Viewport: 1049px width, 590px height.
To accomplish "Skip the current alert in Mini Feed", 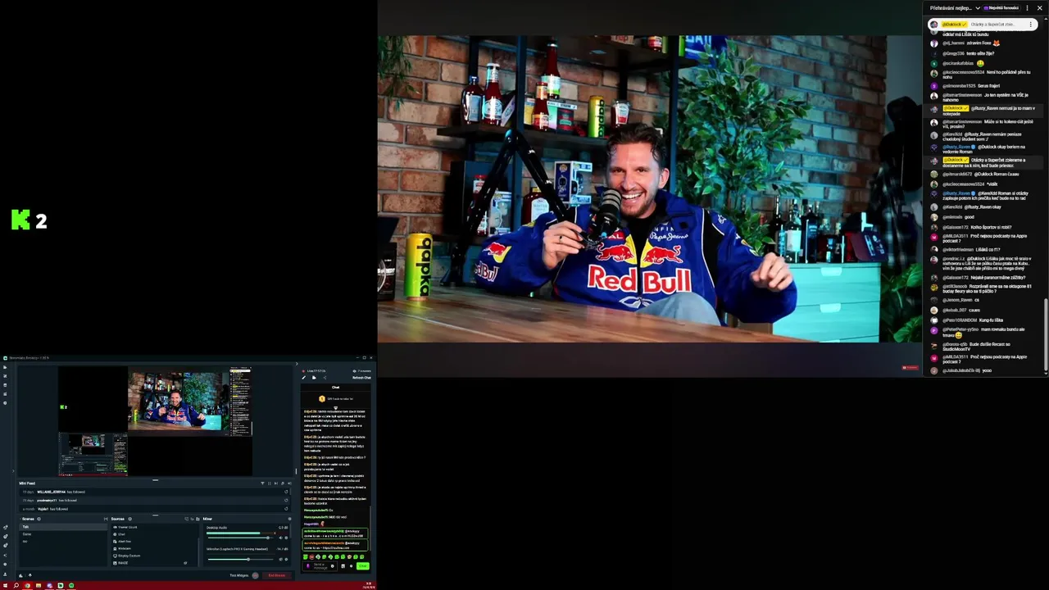I will pos(276,483).
